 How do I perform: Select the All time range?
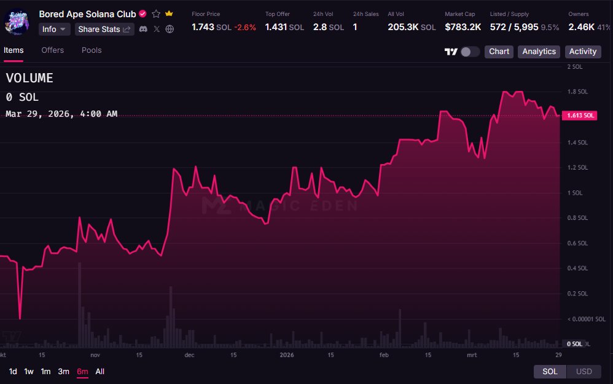100,372
